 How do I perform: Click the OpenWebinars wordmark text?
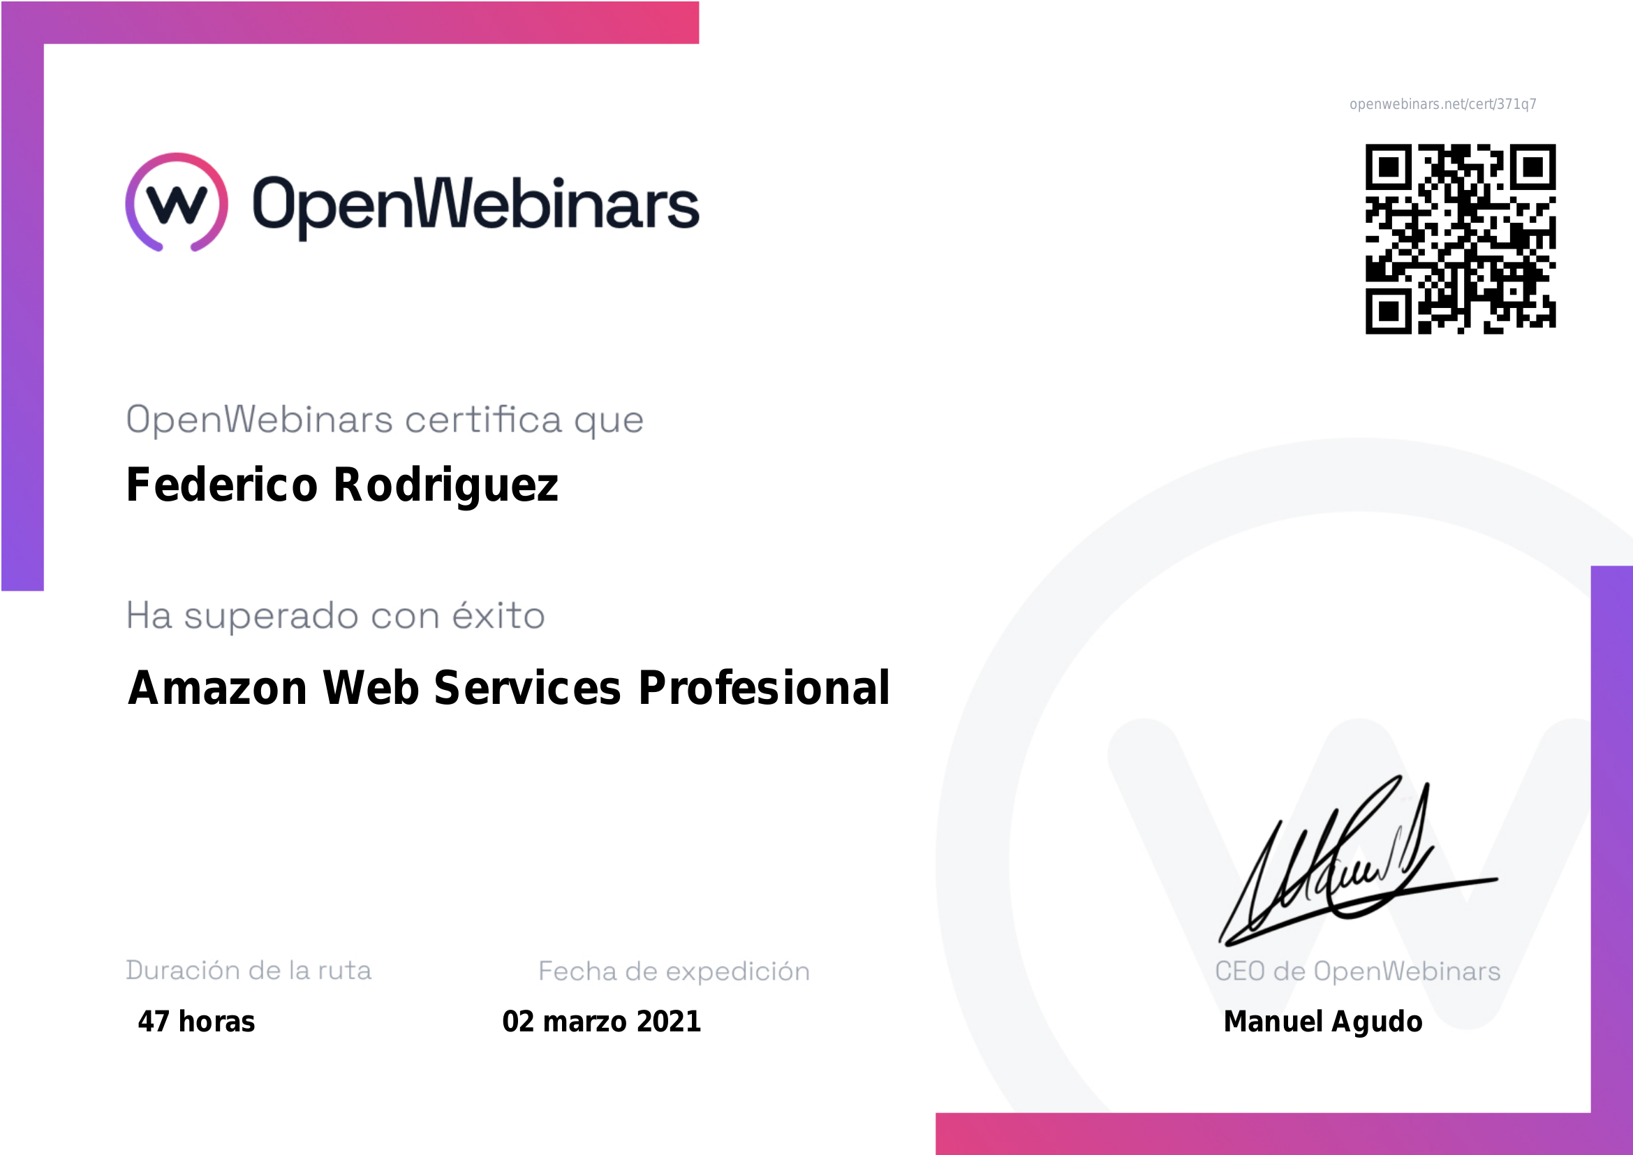[475, 205]
